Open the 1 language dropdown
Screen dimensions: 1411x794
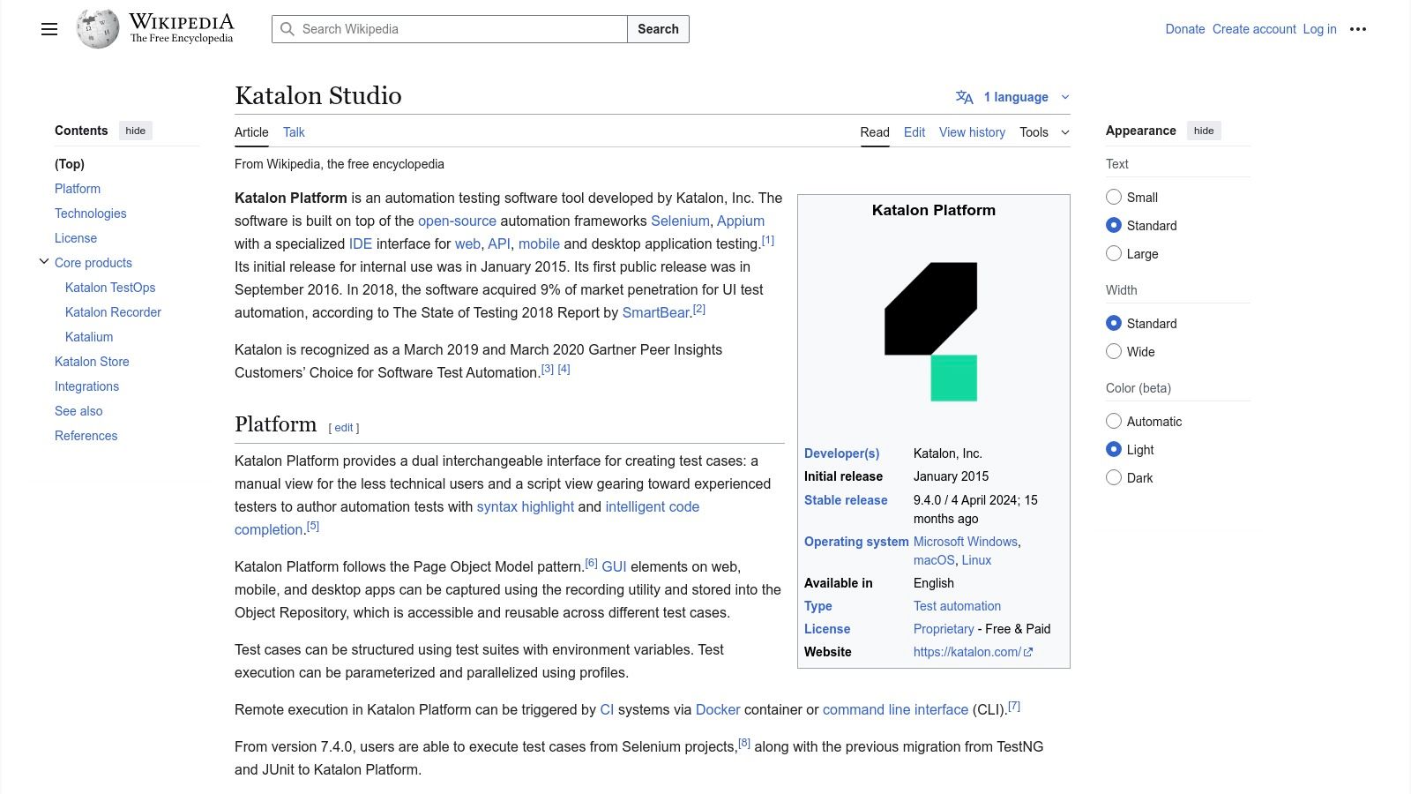tap(1014, 97)
